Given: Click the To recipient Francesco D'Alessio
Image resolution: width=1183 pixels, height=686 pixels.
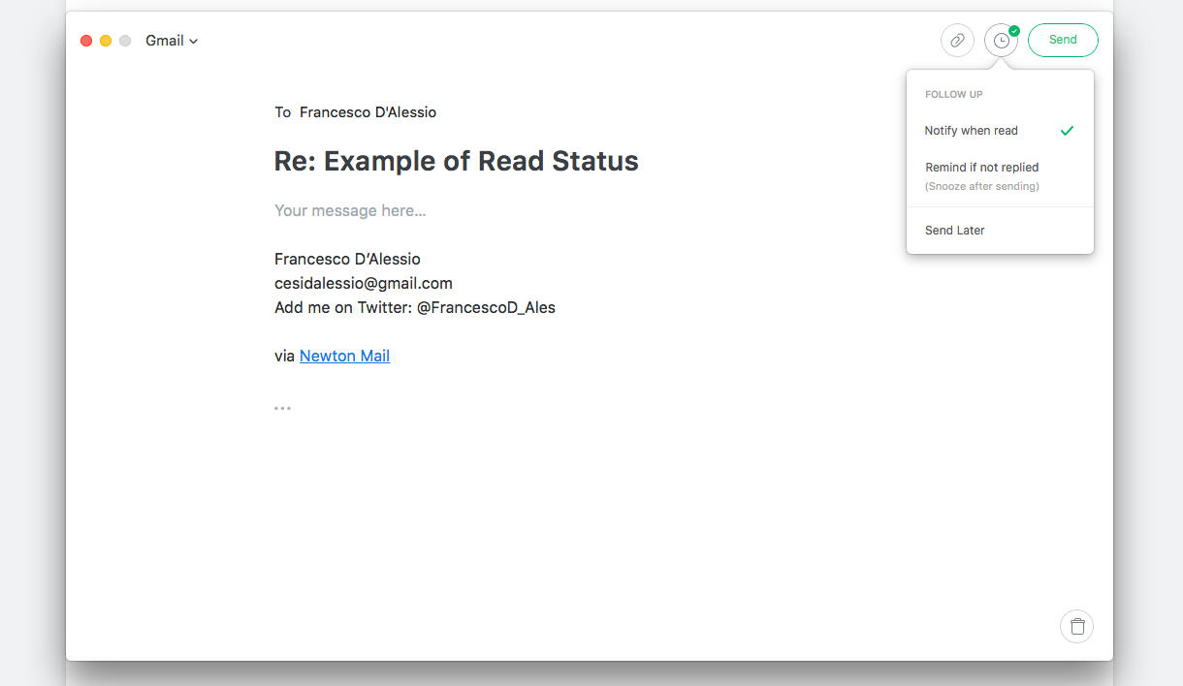Looking at the screenshot, I should point(368,112).
